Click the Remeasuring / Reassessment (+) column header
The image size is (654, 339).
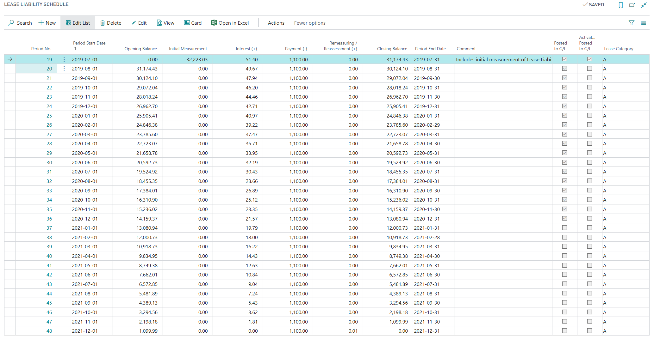(340, 46)
